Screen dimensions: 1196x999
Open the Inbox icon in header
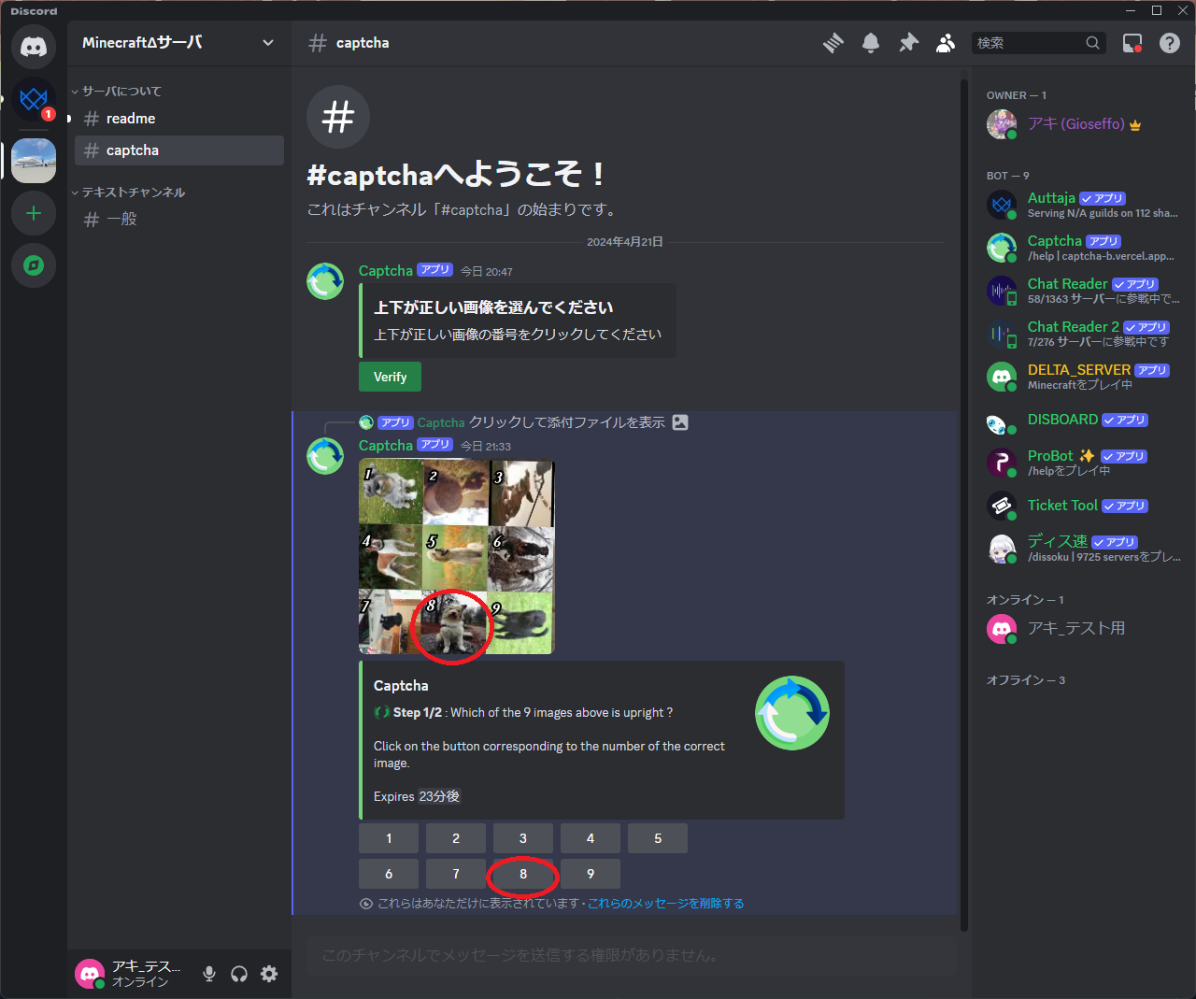click(x=1132, y=43)
